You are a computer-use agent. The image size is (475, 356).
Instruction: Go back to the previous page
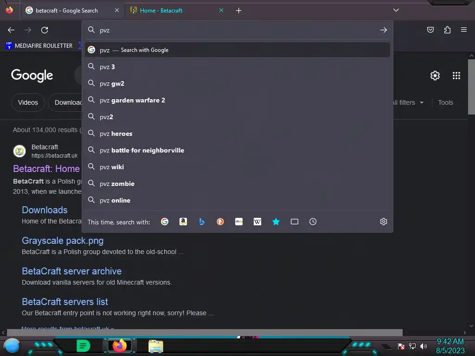point(11,30)
